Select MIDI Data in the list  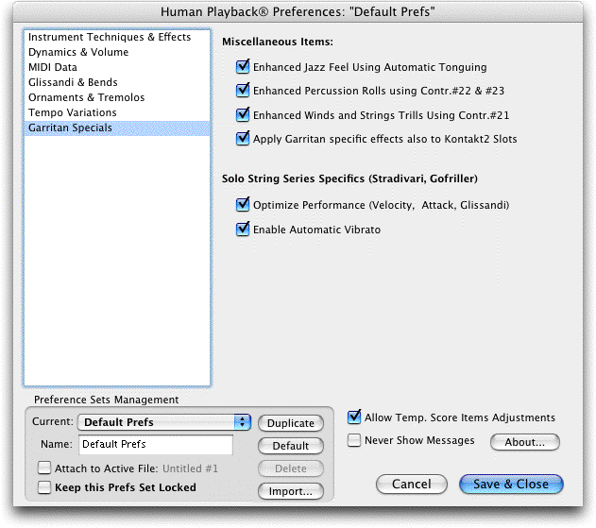117,67
